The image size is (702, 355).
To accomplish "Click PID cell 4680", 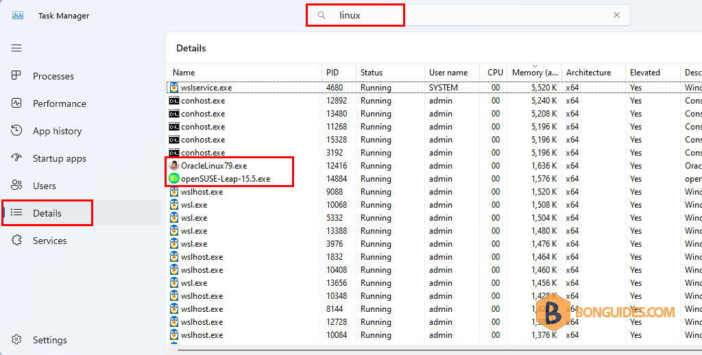I will tap(335, 88).
